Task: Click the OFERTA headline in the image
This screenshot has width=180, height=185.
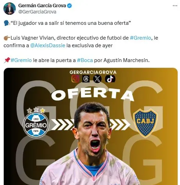Action: (93, 95)
